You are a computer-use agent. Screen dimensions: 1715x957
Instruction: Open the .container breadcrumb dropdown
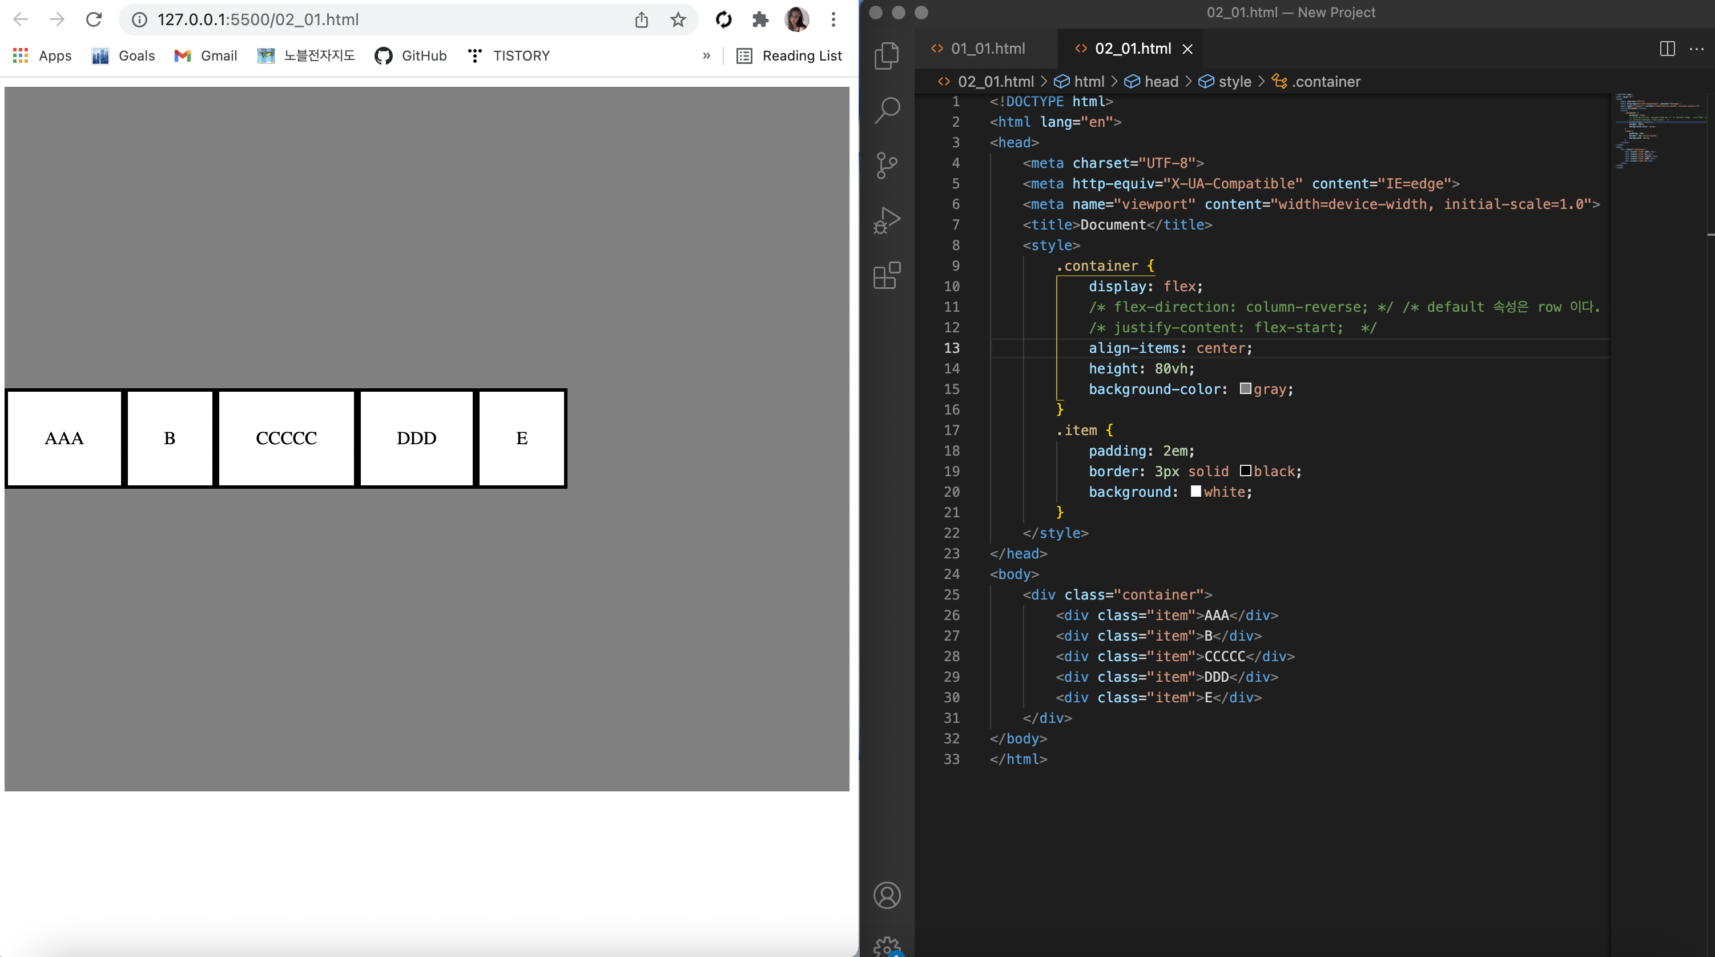click(x=1326, y=81)
